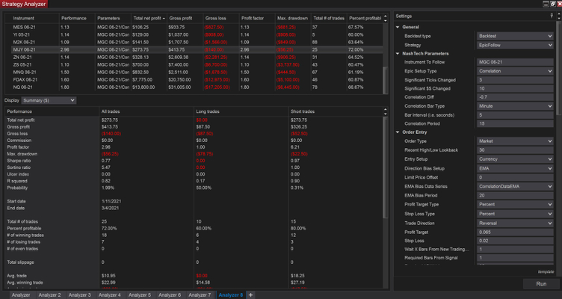Minimize the Strategy Analyzer window
Image resolution: width=562 pixels, height=299 pixels.
[x=546, y=4]
